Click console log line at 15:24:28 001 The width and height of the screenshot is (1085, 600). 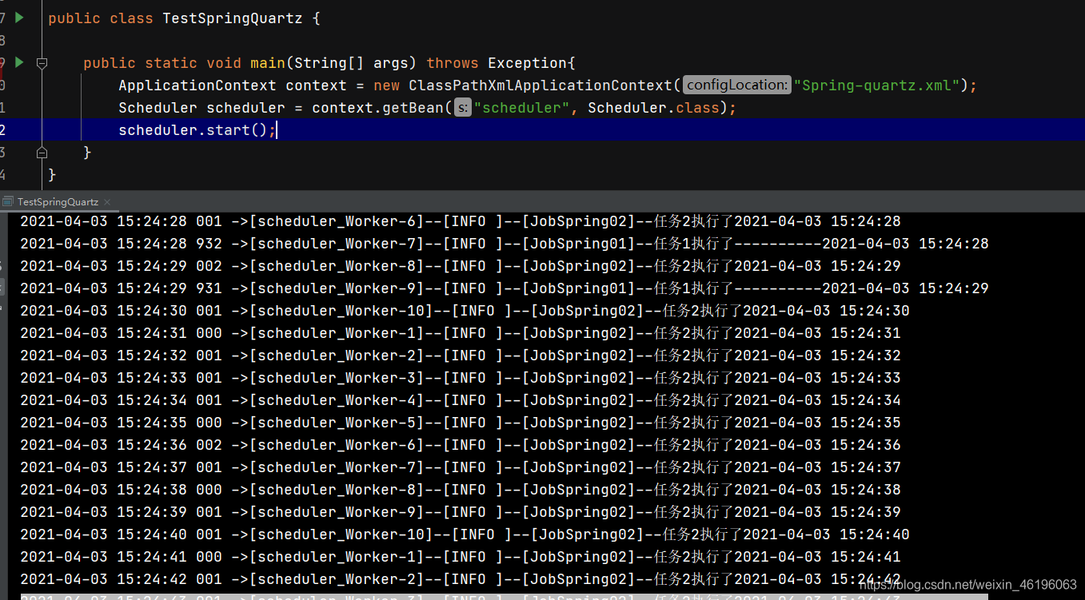461,221
